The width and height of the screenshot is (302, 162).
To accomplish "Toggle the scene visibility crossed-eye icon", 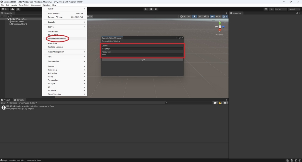I will tap(212, 16).
